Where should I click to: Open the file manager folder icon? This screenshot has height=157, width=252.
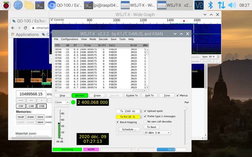pyautogui.click(x=29, y=5)
